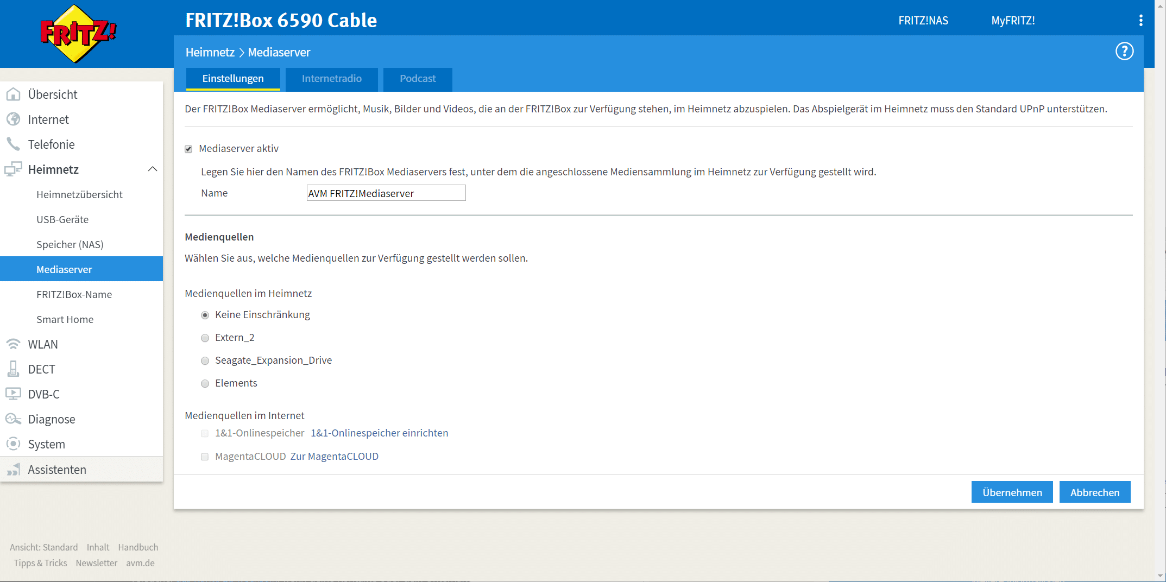Click the FRITZ! logo
The height and width of the screenshot is (582, 1166).
coord(78,34)
